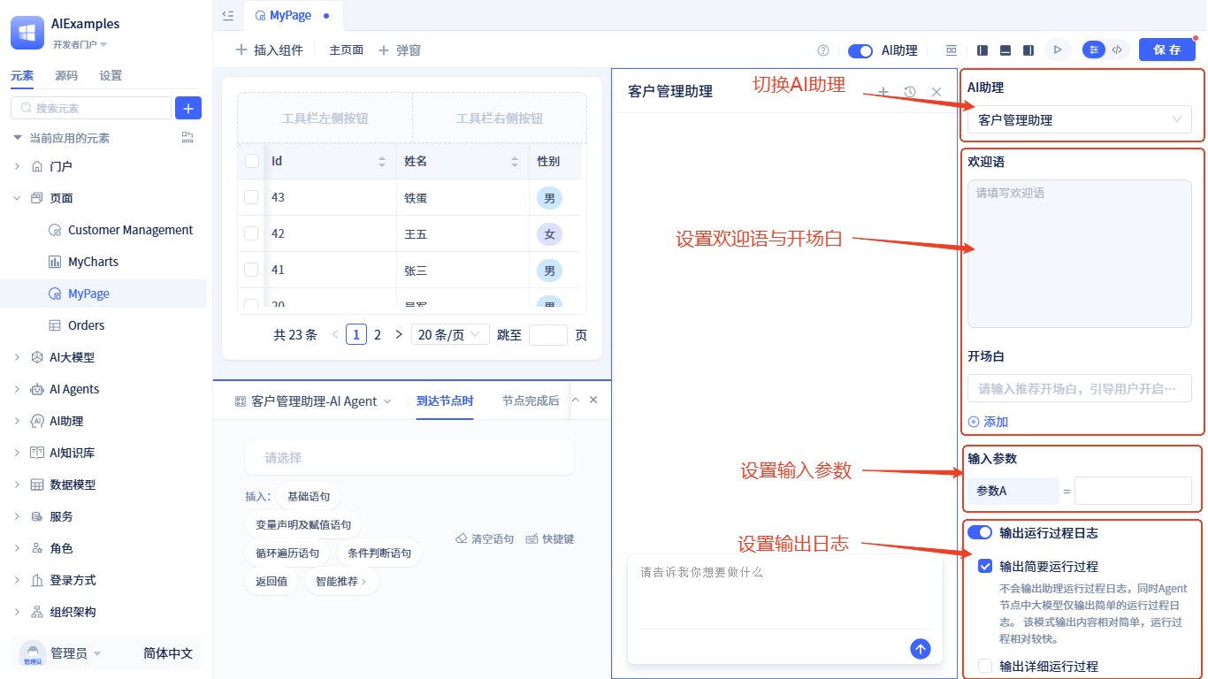Expand the 数据模型 tree node
This screenshot has width=1208, height=679.
[x=17, y=484]
